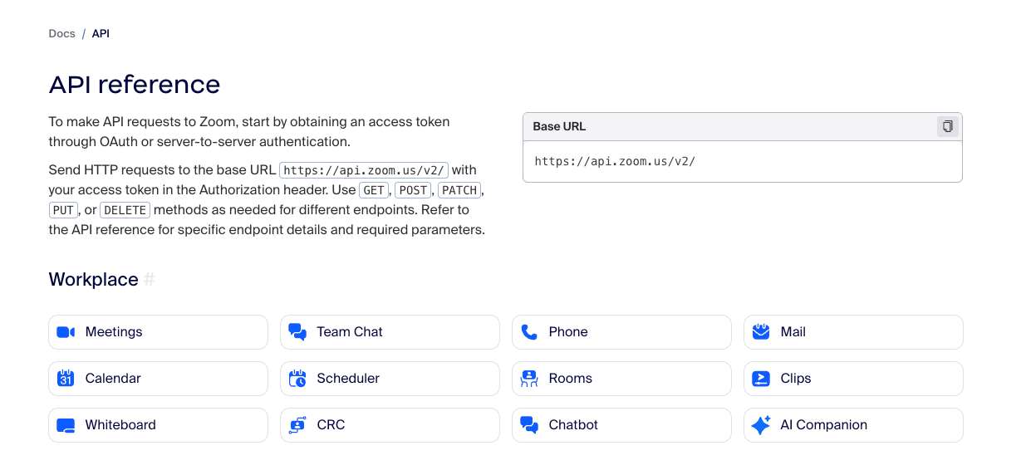Click the Rooms people icon
The height and width of the screenshot is (470, 1026).
coord(529,379)
